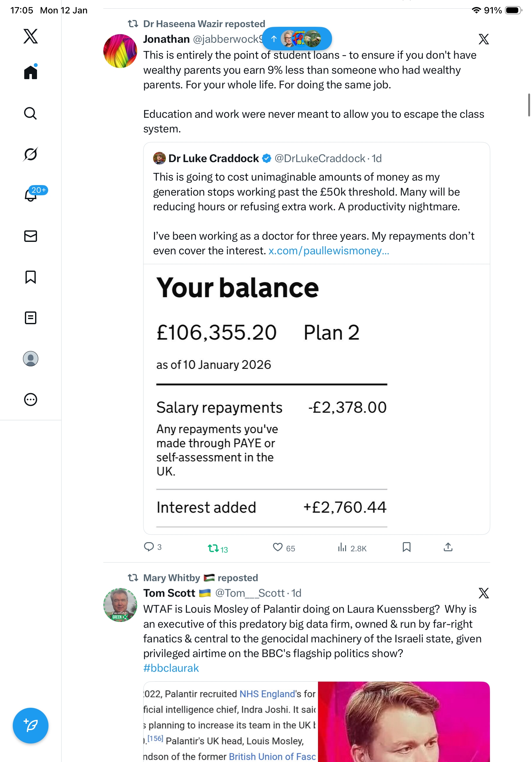Bookmark Jonathan's student loans post
The height and width of the screenshot is (762, 532).
[x=406, y=547]
